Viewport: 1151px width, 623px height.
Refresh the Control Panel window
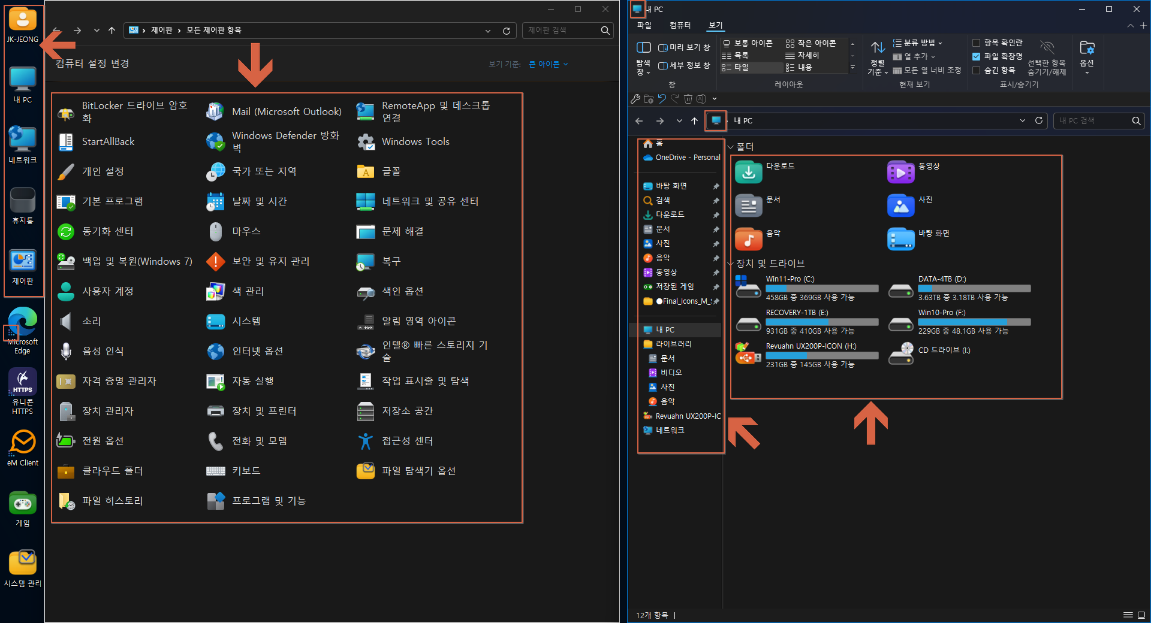point(507,31)
